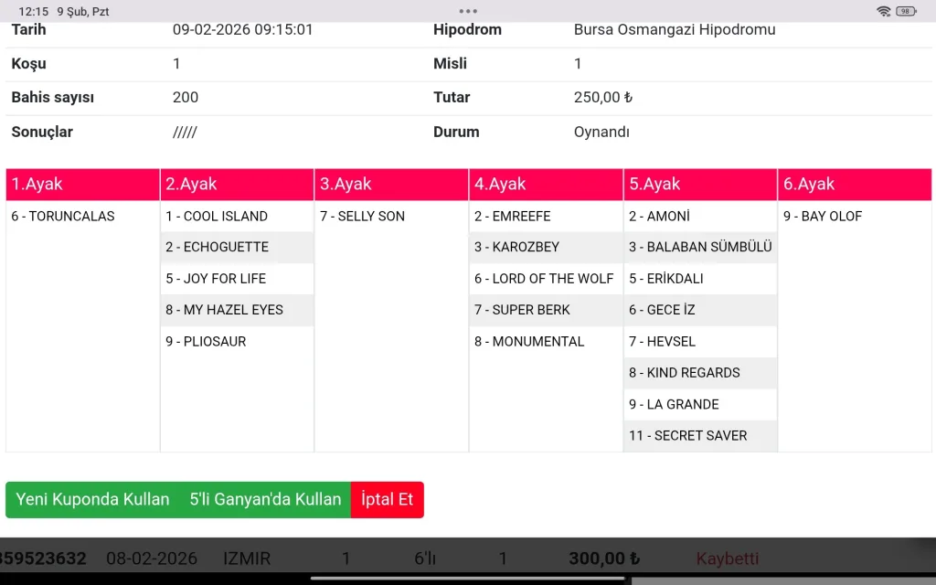Select the 6.Ayak column header
Screen dimensions: 936x585
tap(855, 184)
